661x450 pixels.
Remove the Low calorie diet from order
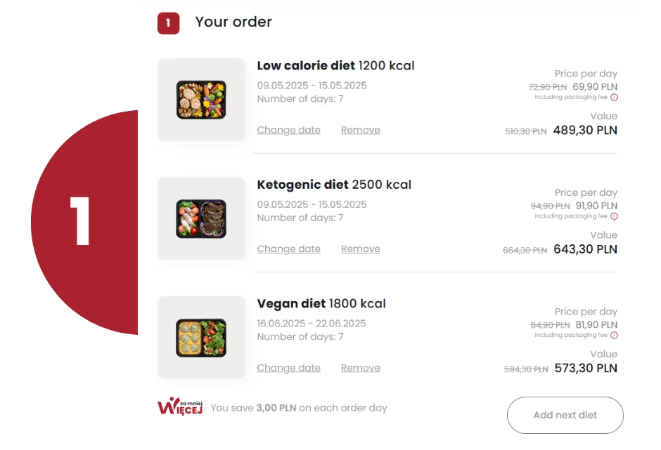point(361,130)
